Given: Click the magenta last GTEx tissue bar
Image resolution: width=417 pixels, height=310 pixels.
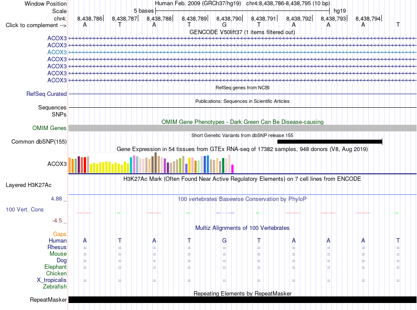Looking at the screenshot, I should tap(232, 169).
